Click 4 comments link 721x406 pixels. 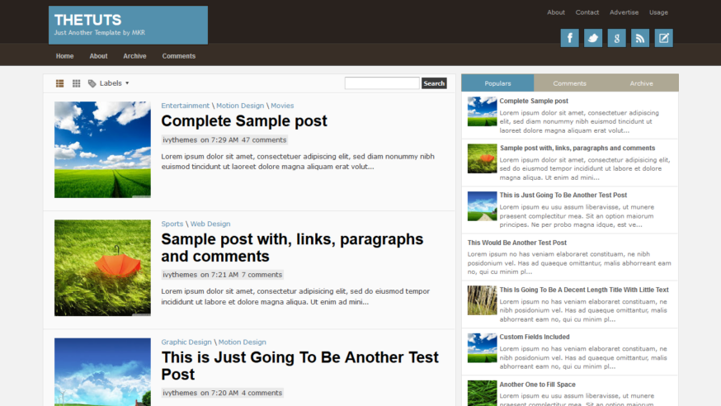point(262,393)
